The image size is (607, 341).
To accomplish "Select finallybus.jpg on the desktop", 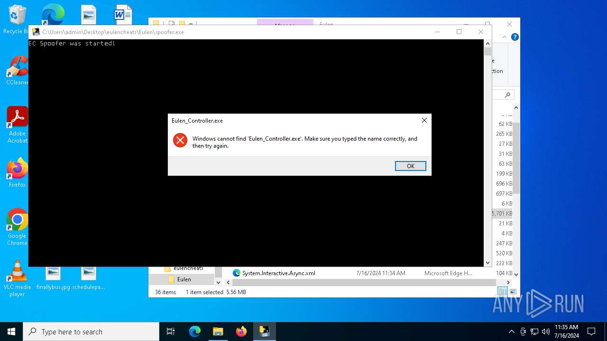I will 53,278.
